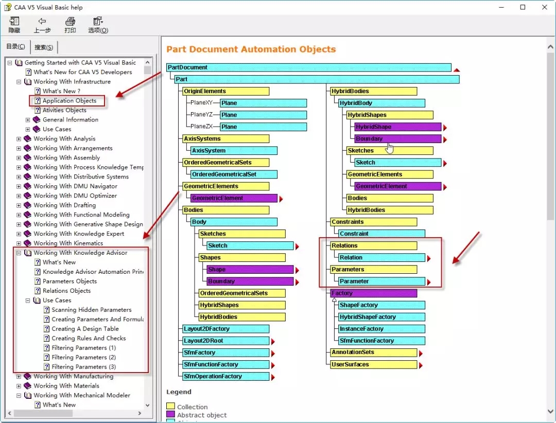Open the AxisSystem object link
Screen dimensions: 556x423
click(234, 151)
